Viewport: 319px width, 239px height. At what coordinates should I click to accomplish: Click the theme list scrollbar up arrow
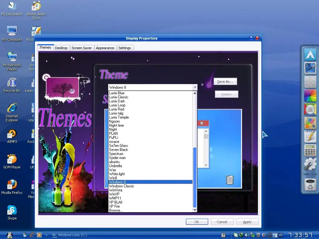[x=195, y=93]
